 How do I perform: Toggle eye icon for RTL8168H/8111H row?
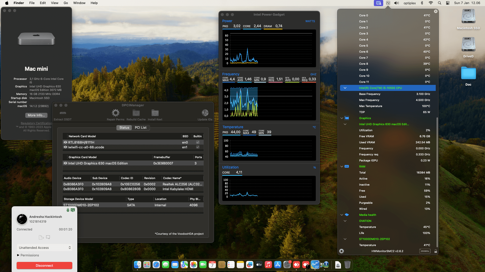[65, 142]
